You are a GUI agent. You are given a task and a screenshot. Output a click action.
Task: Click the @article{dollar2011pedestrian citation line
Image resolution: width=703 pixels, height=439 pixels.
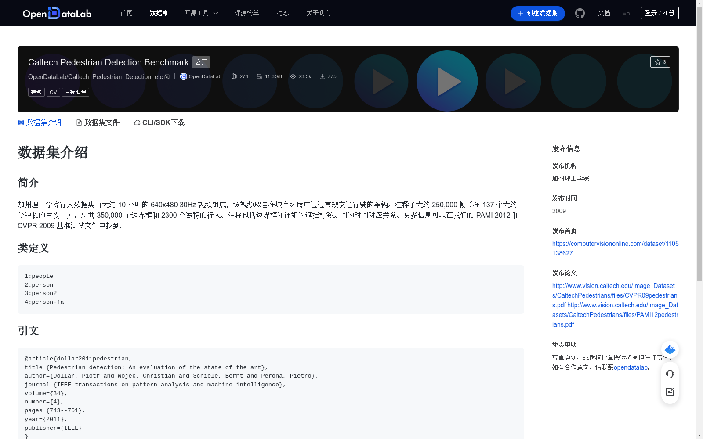coord(78,359)
